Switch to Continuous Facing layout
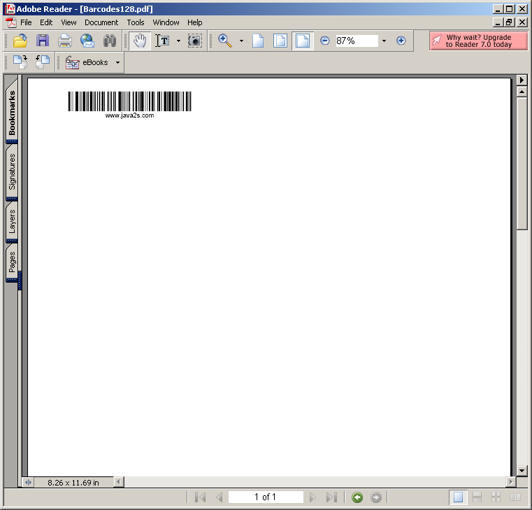Viewport: 532px width, 510px height. tap(496, 497)
